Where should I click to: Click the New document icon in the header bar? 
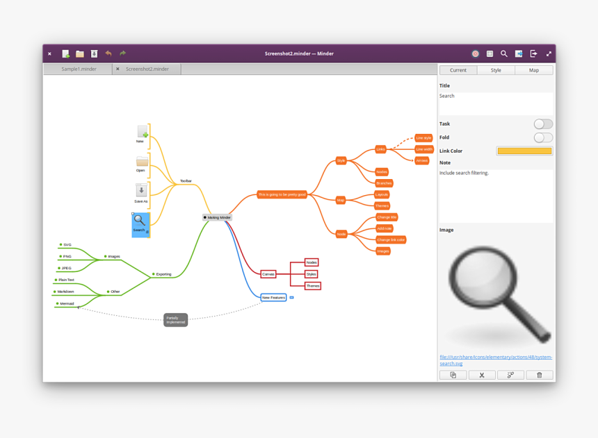click(x=65, y=53)
